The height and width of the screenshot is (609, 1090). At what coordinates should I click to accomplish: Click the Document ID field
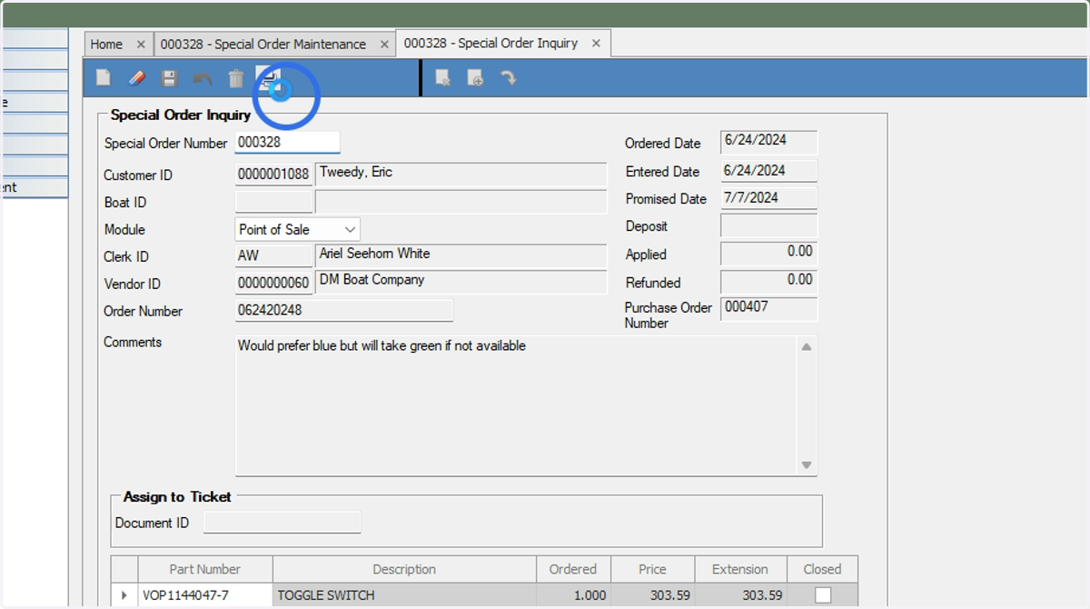tap(282, 522)
